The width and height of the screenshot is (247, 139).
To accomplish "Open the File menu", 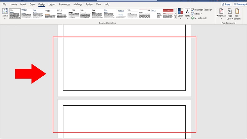I will [5, 5].
